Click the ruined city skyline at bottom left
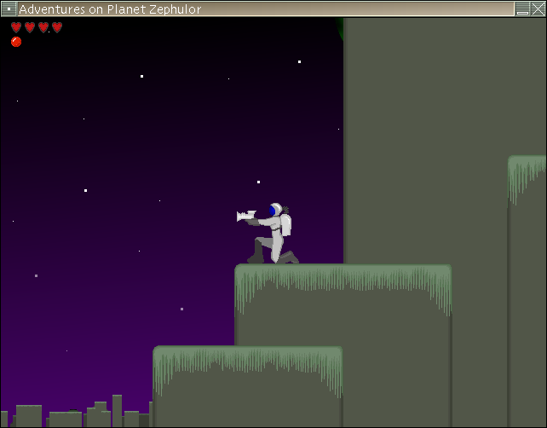The height and width of the screenshot is (428, 547). tap(77, 414)
